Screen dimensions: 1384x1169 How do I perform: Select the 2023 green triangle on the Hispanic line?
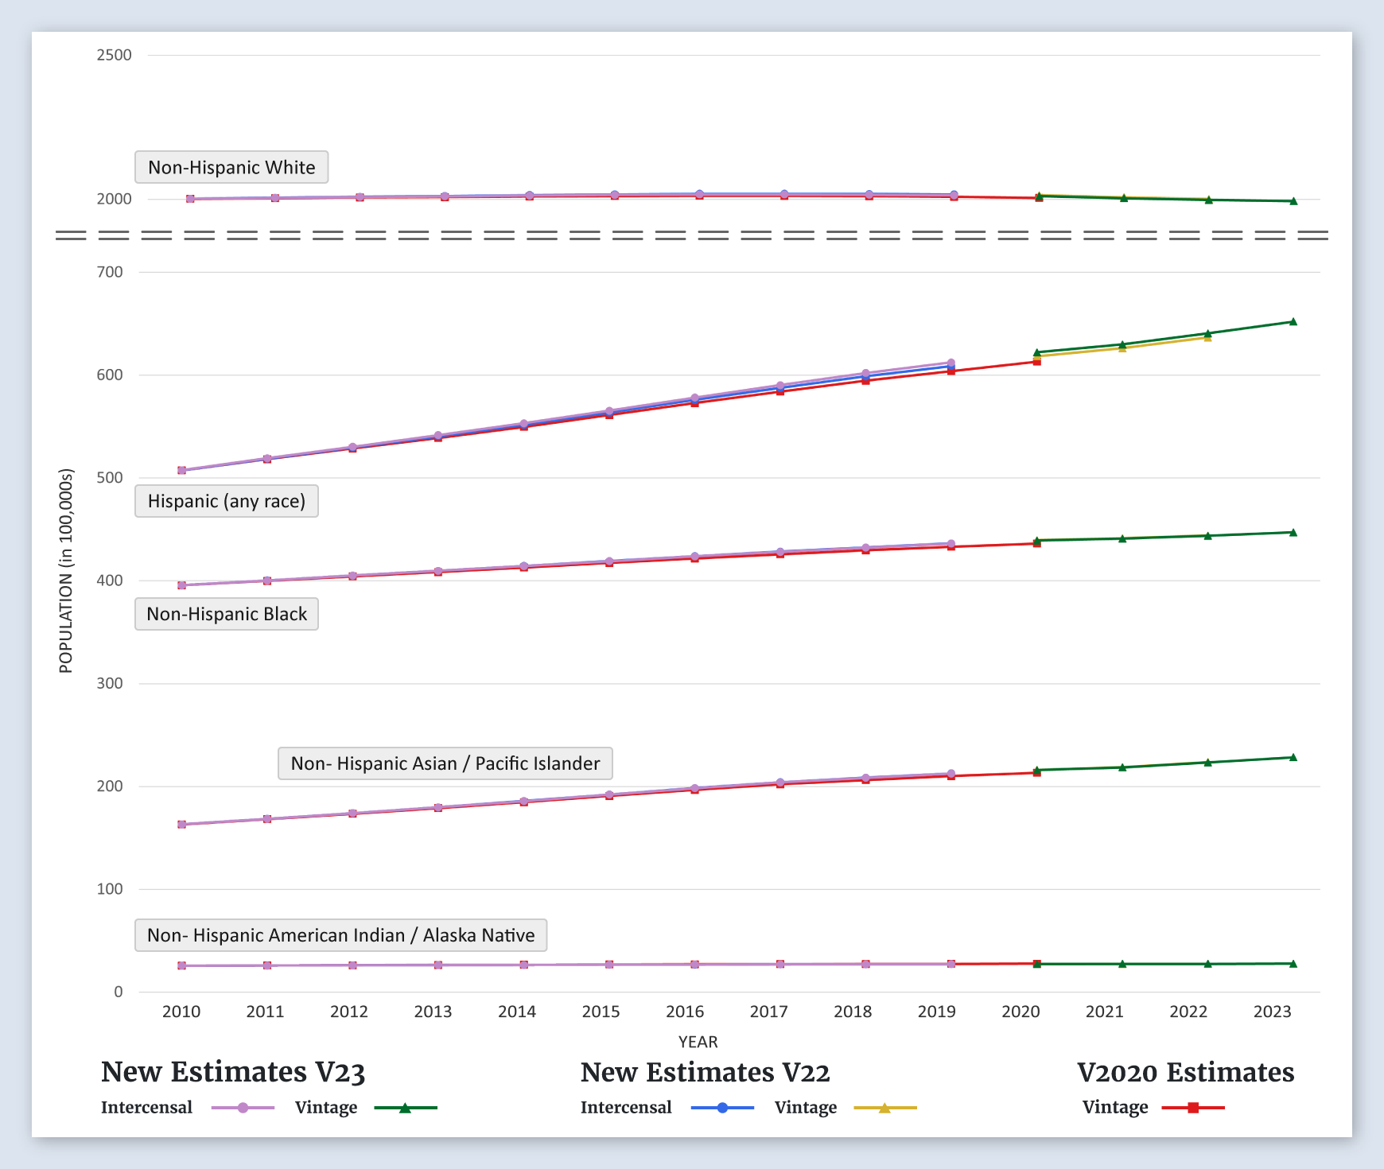pos(1293,322)
